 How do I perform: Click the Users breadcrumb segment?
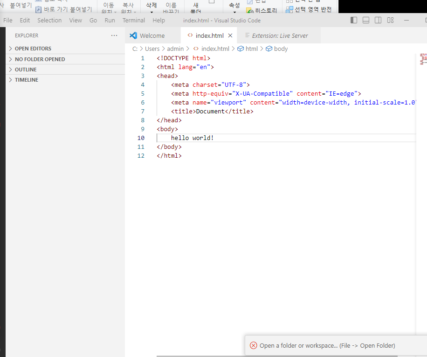[x=152, y=49]
